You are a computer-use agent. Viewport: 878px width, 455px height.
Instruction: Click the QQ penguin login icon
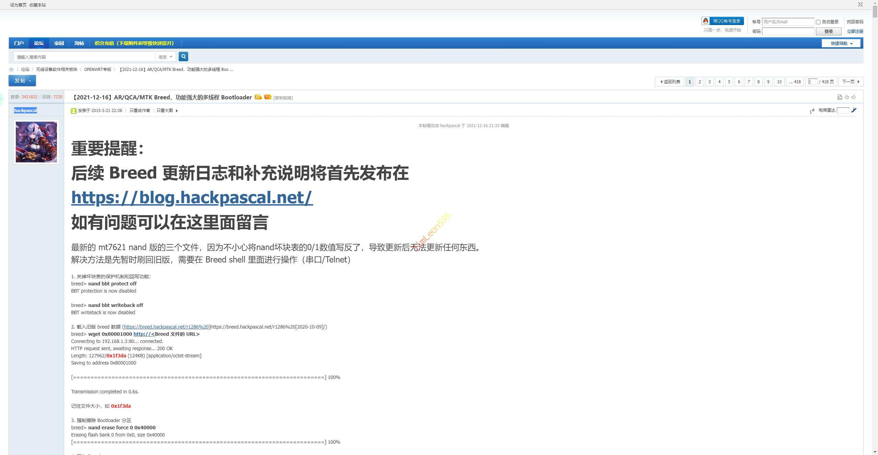tap(705, 21)
